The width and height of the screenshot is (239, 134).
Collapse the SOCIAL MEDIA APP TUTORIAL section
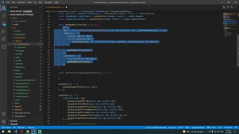(x=25, y=15)
